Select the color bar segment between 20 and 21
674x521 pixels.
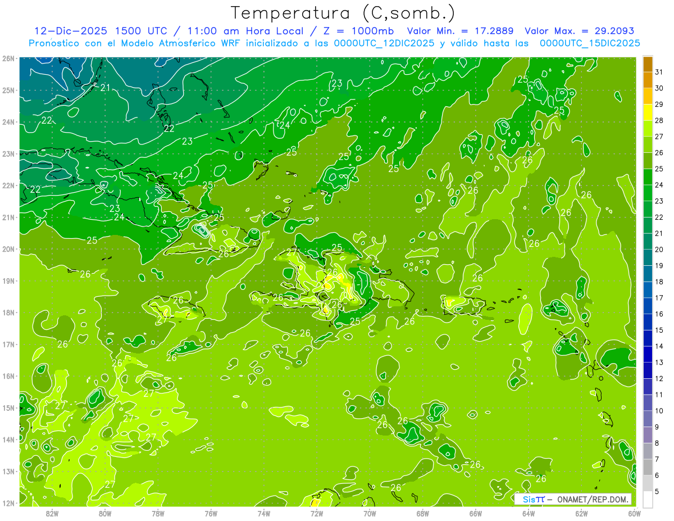648,241
